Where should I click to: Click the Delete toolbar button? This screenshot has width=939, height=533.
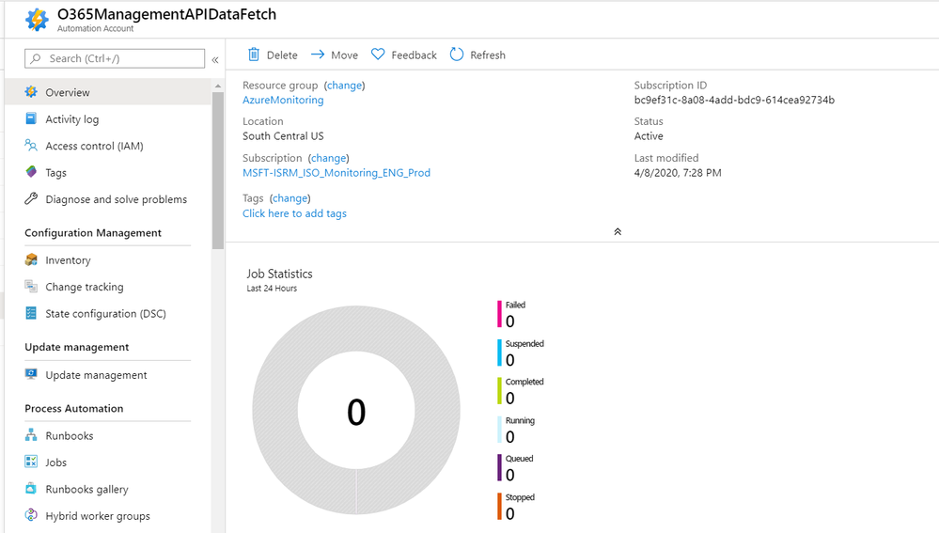pyautogui.click(x=273, y=55)
